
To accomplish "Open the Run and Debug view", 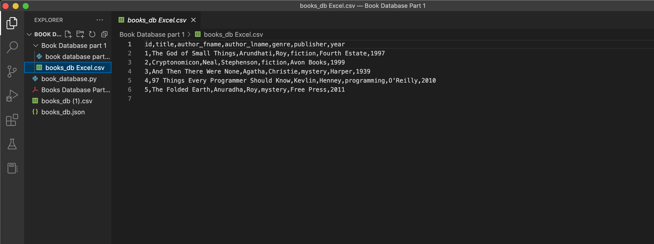I will click(x=12, y=96).
